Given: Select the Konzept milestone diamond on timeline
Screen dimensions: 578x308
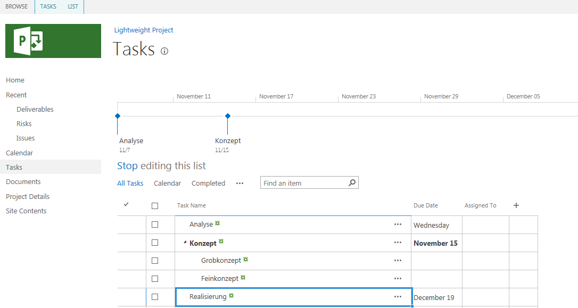Looking at the screenshot, I should 228,115.
